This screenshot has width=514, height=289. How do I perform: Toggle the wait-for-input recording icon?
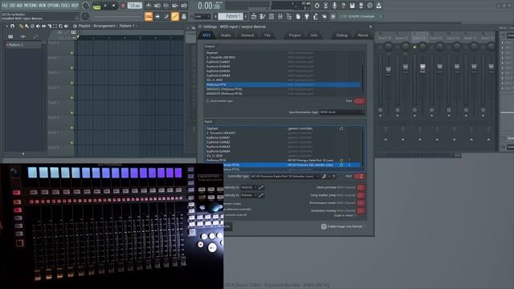[157, 6]
